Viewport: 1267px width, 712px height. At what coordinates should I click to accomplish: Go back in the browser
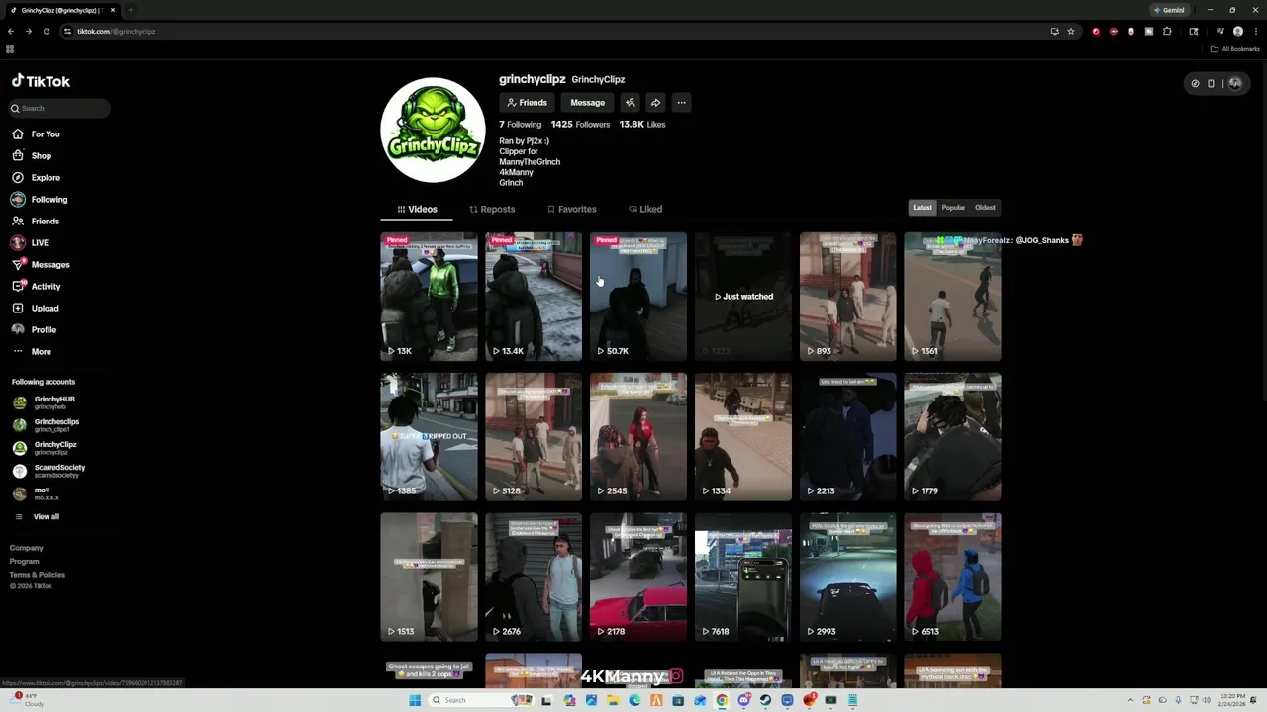pos(11,32)
